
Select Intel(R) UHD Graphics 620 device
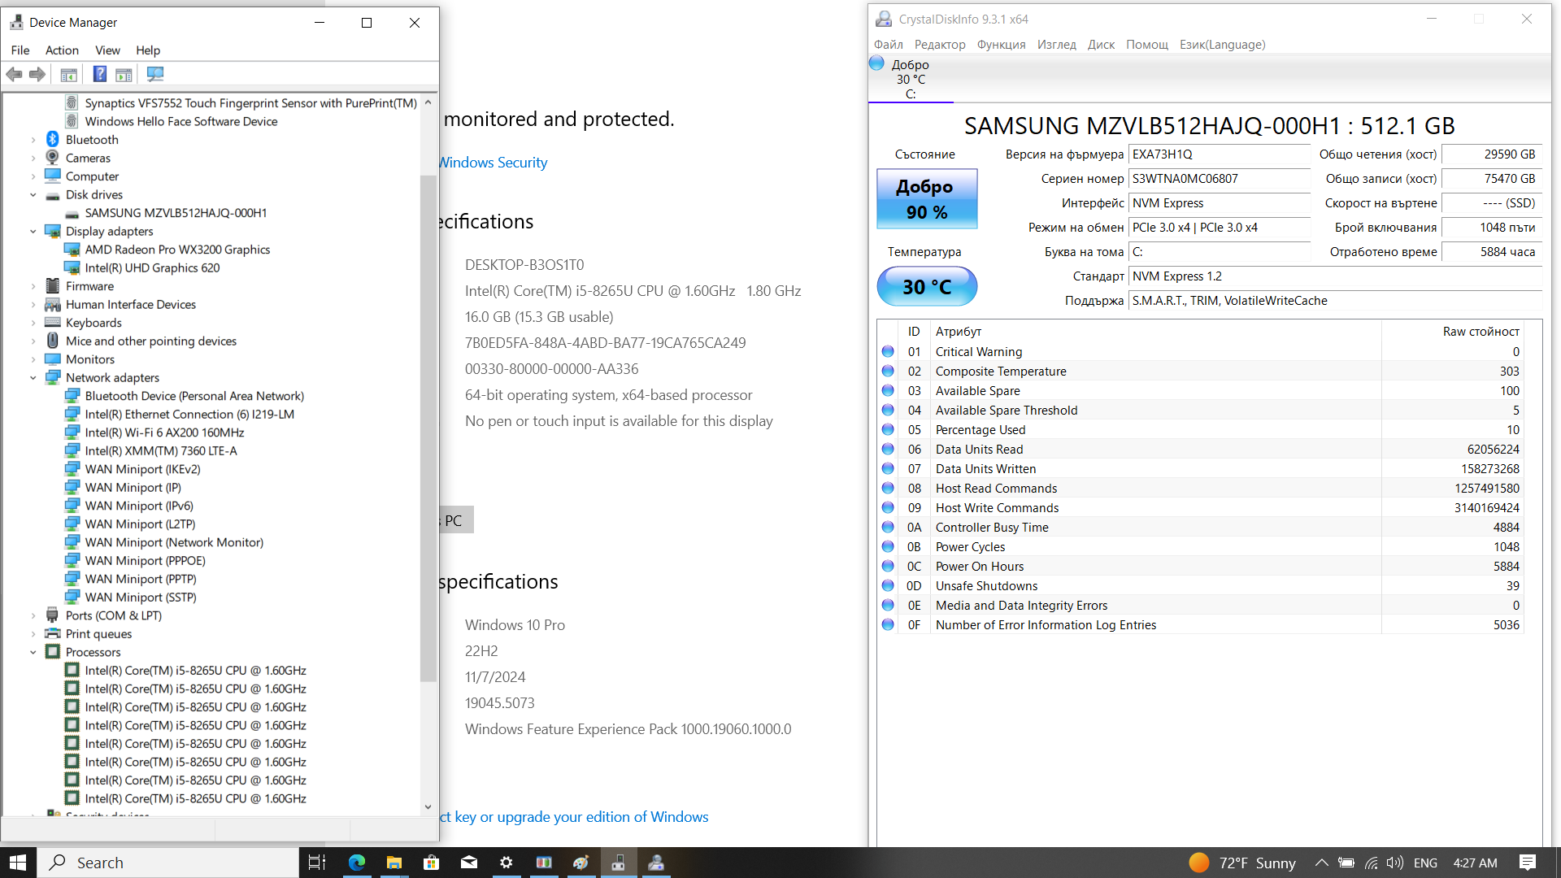(x=152, y=267)
